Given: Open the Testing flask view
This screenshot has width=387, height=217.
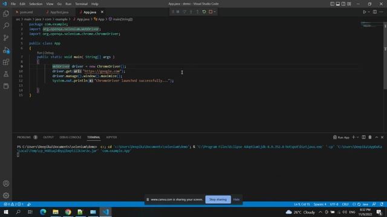Looking at the screenshot, I should coord(6,74).
